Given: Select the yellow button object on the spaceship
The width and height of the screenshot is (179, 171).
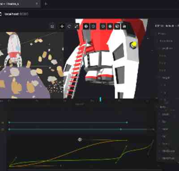Looking at the screenshot, I should [x=133, y=45].
